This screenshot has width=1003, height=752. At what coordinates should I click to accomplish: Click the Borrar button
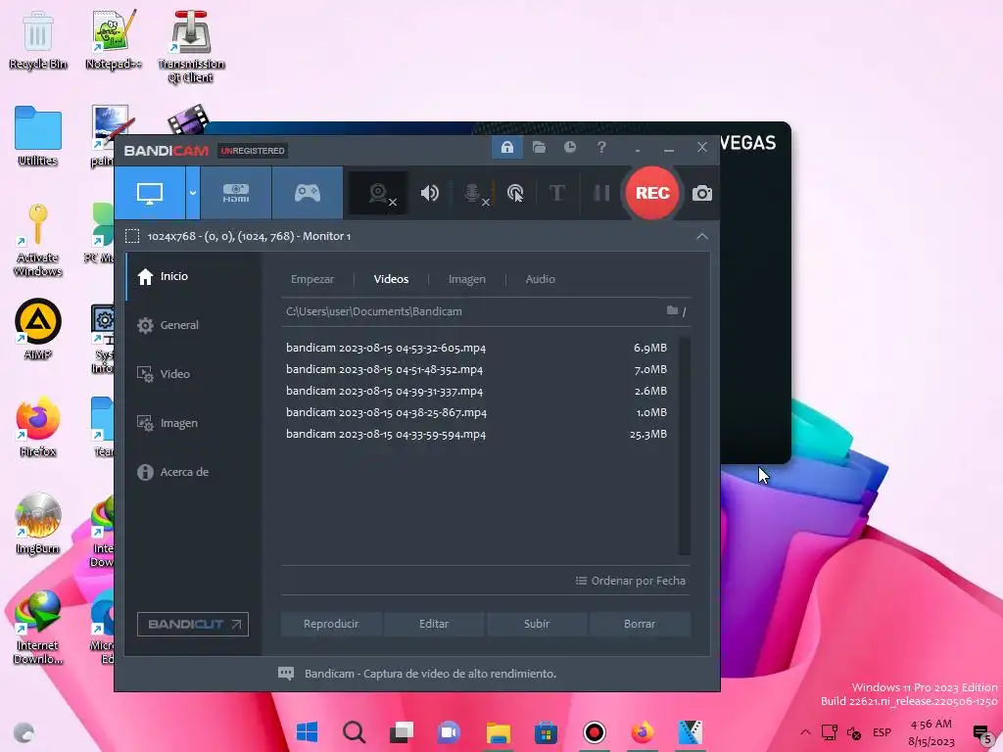[640, 624]
